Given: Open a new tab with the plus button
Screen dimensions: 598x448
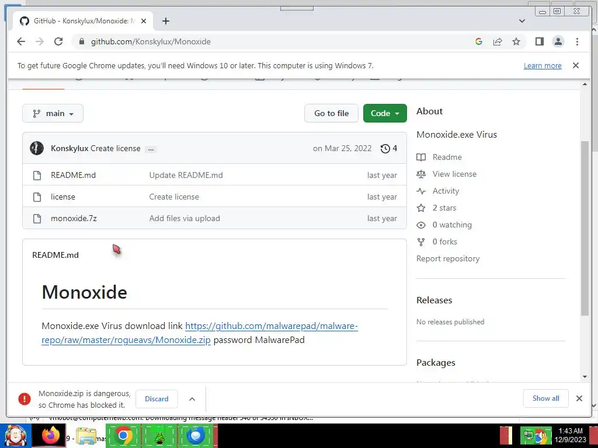Looking at the screenshot, I should pos(165,21).
